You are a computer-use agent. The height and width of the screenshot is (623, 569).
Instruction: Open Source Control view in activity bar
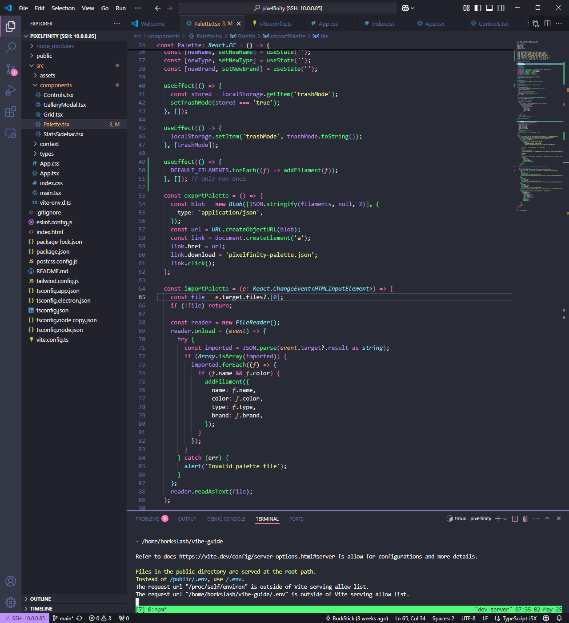[x=11, y=69]
